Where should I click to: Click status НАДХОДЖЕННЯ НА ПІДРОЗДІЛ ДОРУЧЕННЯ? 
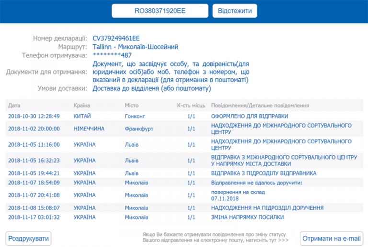(x=267, y=208)
